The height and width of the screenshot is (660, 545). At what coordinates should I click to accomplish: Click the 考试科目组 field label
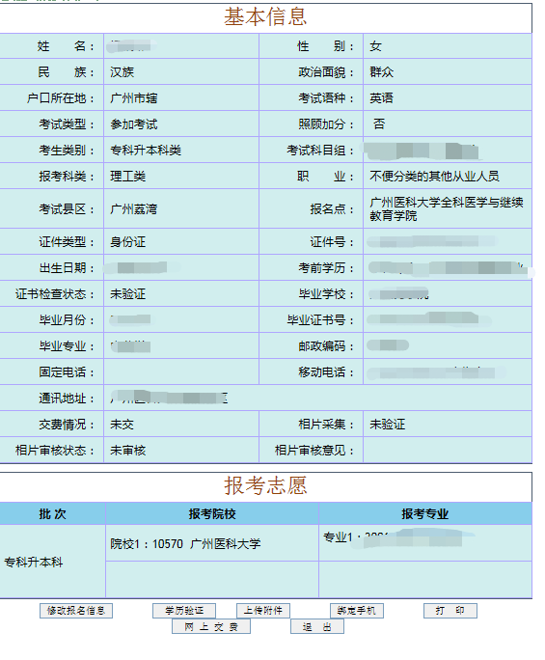pyautogui.click(x=320, y=151)
